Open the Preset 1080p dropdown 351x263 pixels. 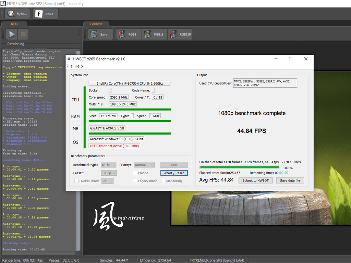(109, 173)
